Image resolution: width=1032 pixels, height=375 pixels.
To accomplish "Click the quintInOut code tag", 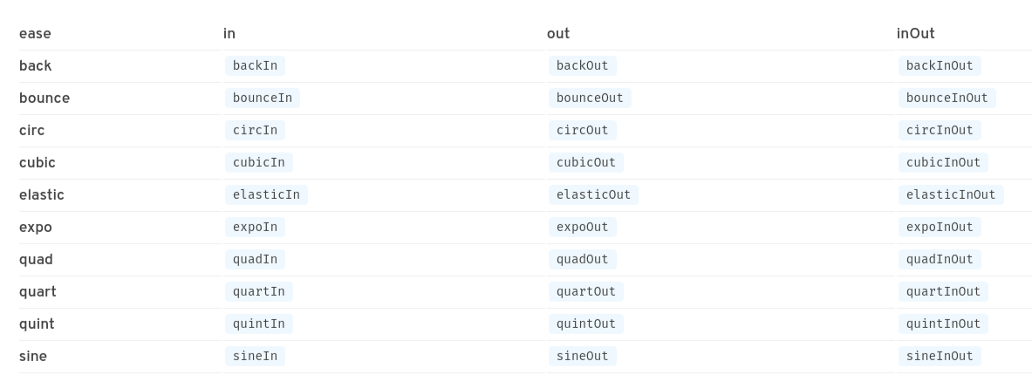I will coord(943,324).
